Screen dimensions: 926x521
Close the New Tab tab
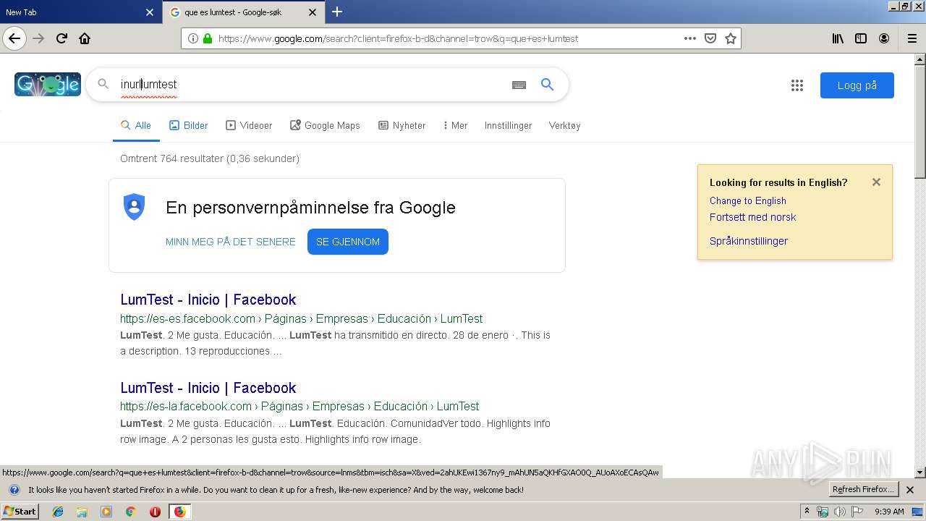[150, 12]
